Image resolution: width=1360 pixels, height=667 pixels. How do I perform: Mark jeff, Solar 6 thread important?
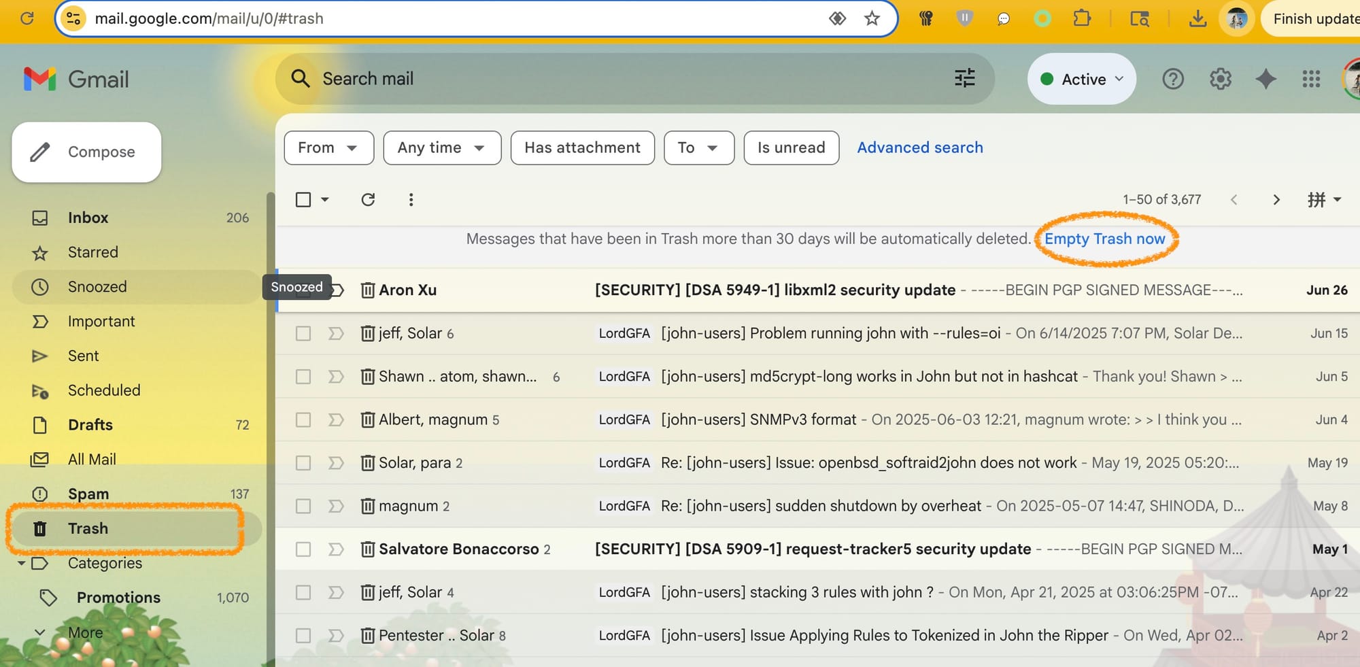pos(336,333)
